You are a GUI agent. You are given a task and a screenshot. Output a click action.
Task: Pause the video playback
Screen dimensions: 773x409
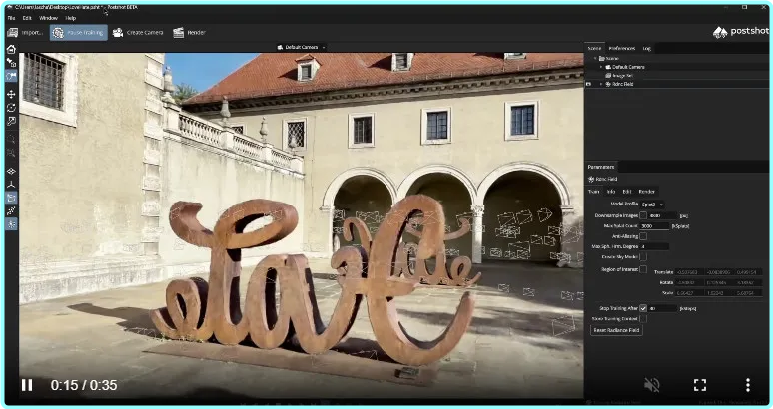point(27,385)
